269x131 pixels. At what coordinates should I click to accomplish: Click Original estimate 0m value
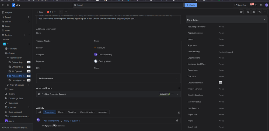point(221,82)
